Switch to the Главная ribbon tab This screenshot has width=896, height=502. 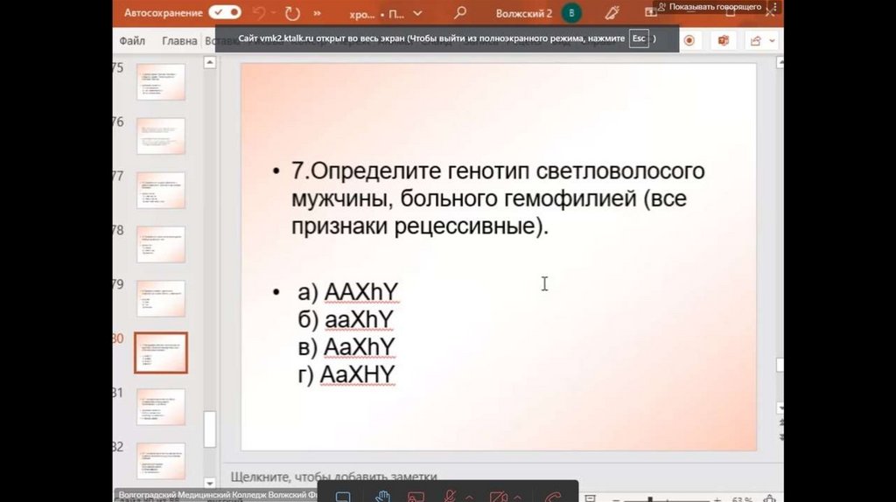click(x=179, y=40)
